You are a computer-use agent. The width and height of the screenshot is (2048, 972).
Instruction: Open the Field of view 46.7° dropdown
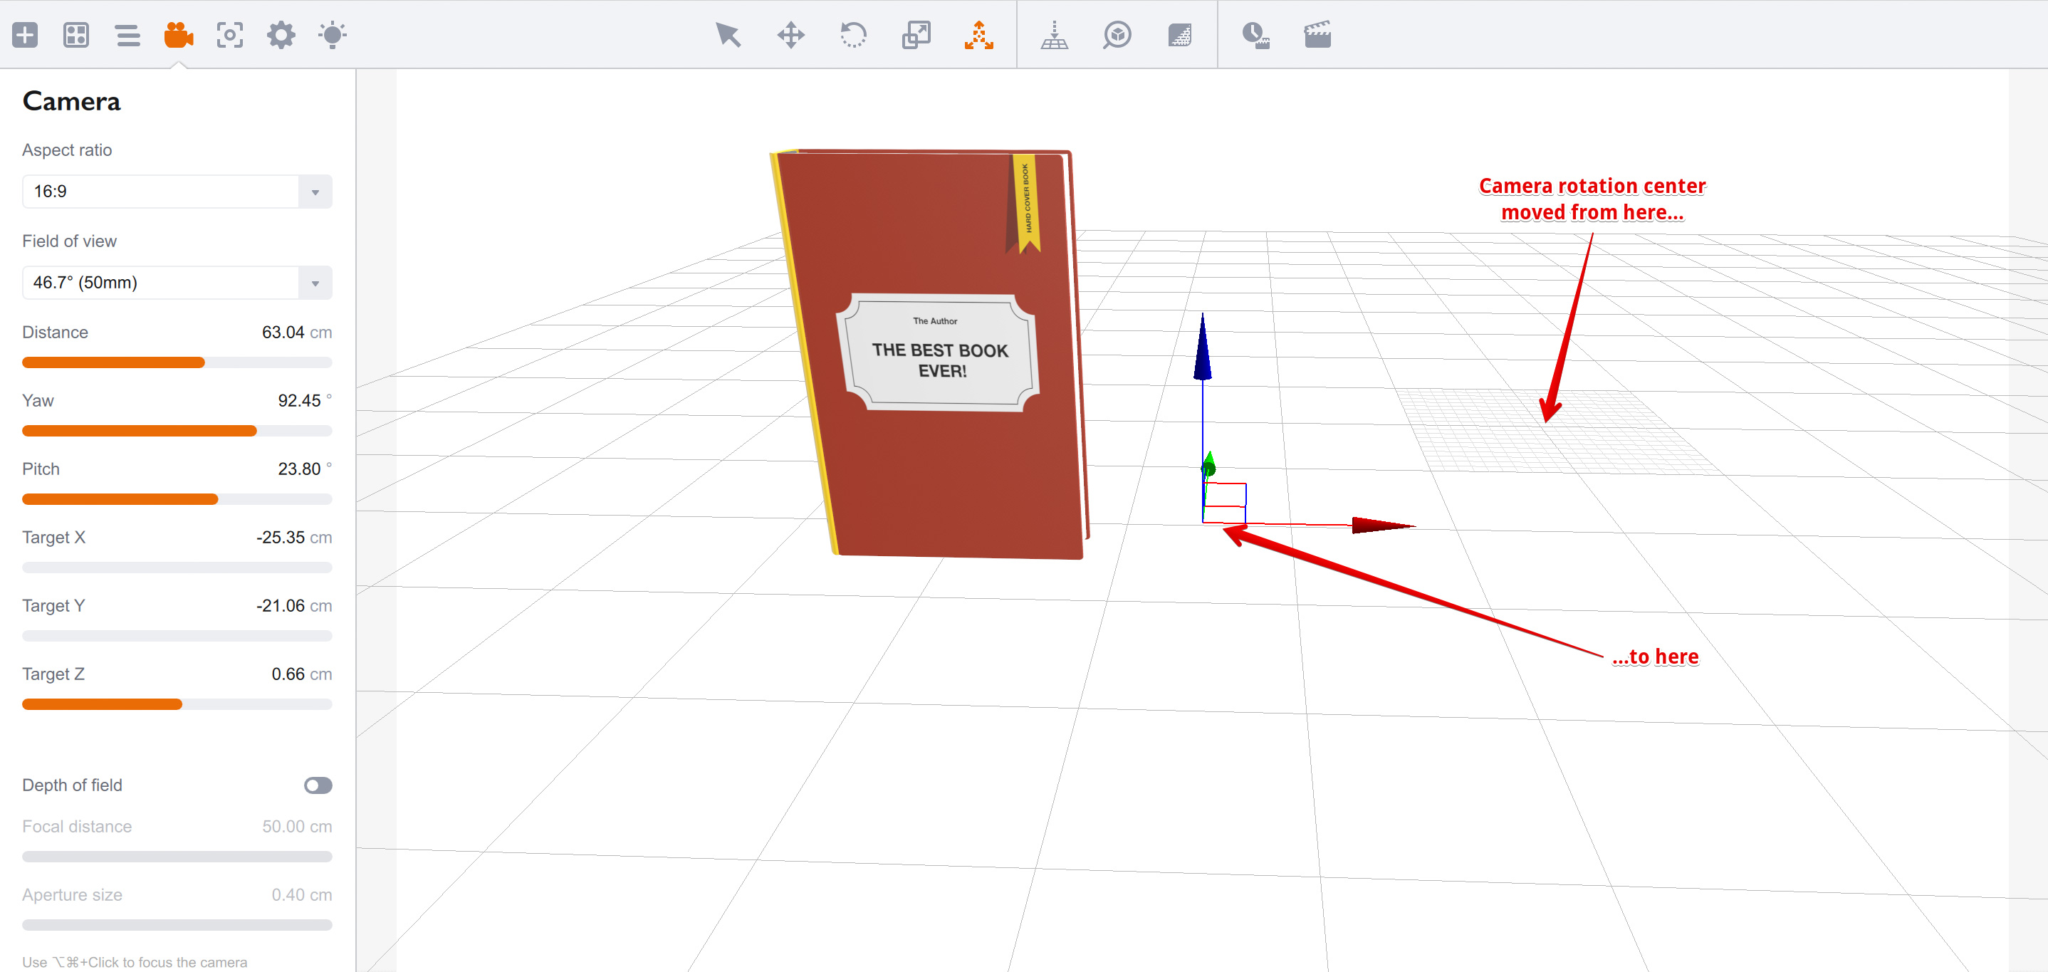coord(177,282)
